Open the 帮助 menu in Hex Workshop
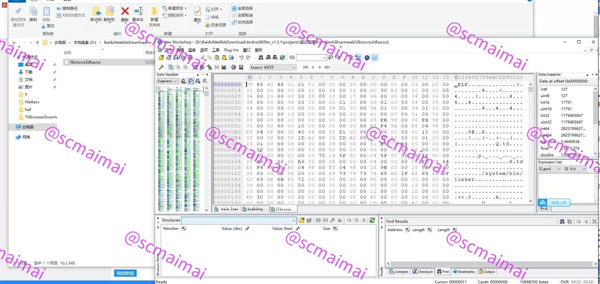Viewport: 600px width, 284px height. tap(259, 50)
